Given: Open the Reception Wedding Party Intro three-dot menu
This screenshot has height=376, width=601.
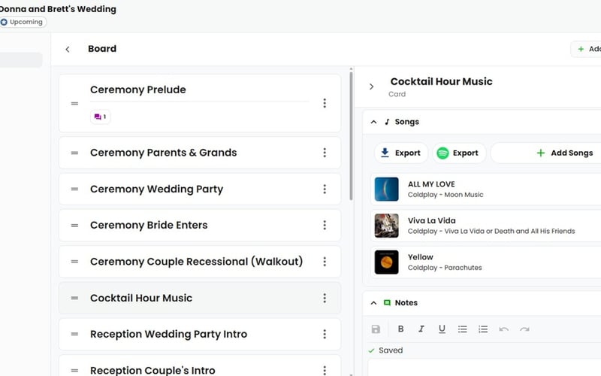Looking at the screenshot, I should (325, 334).
